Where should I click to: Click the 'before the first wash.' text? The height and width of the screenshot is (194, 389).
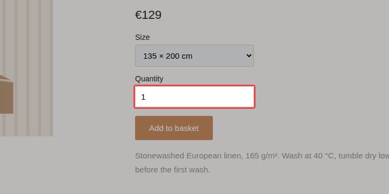click(x=173, y=170)
